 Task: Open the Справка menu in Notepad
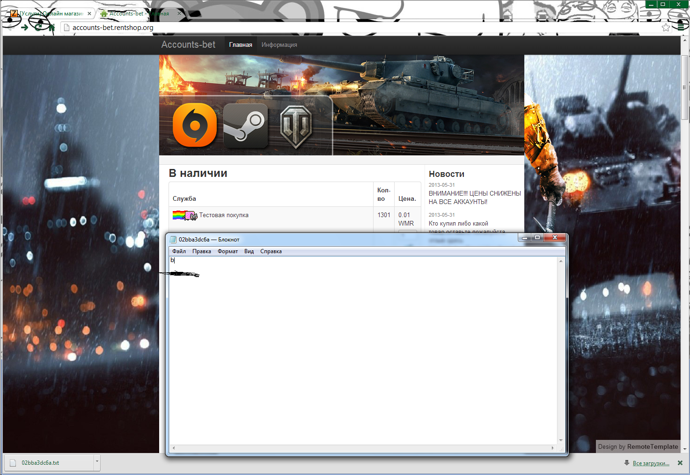[x=271, y=251]
